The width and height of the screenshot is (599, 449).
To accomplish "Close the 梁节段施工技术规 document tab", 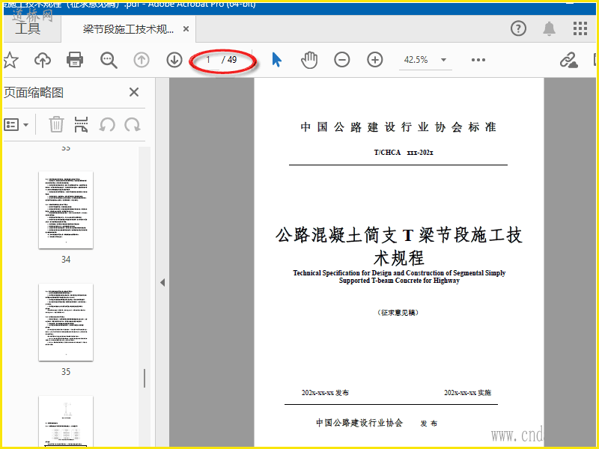I will (x=186, y=29).
